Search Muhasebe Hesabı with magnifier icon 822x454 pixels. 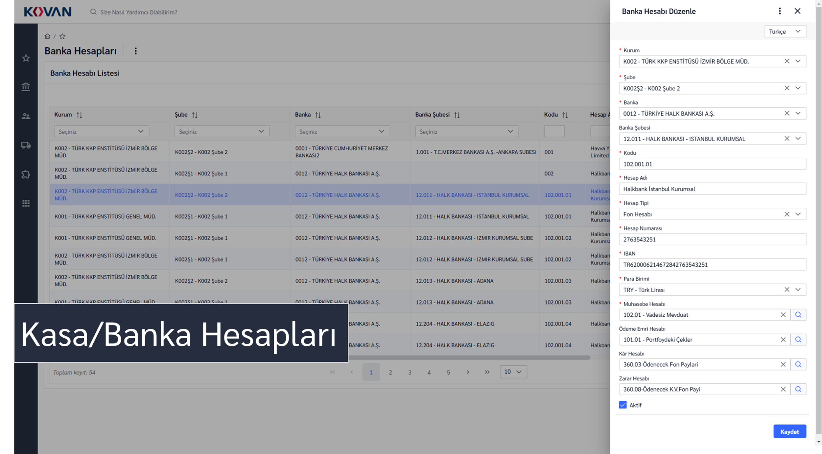pos(798,315)
